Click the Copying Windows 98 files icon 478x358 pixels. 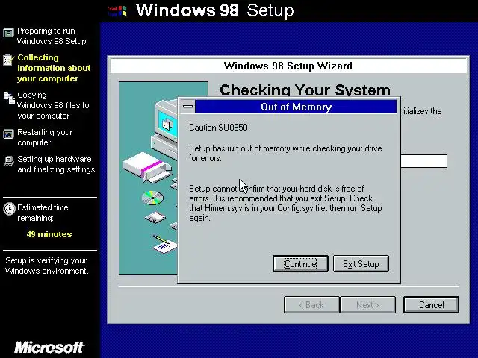pyautogui.click(x=9, y=98)
